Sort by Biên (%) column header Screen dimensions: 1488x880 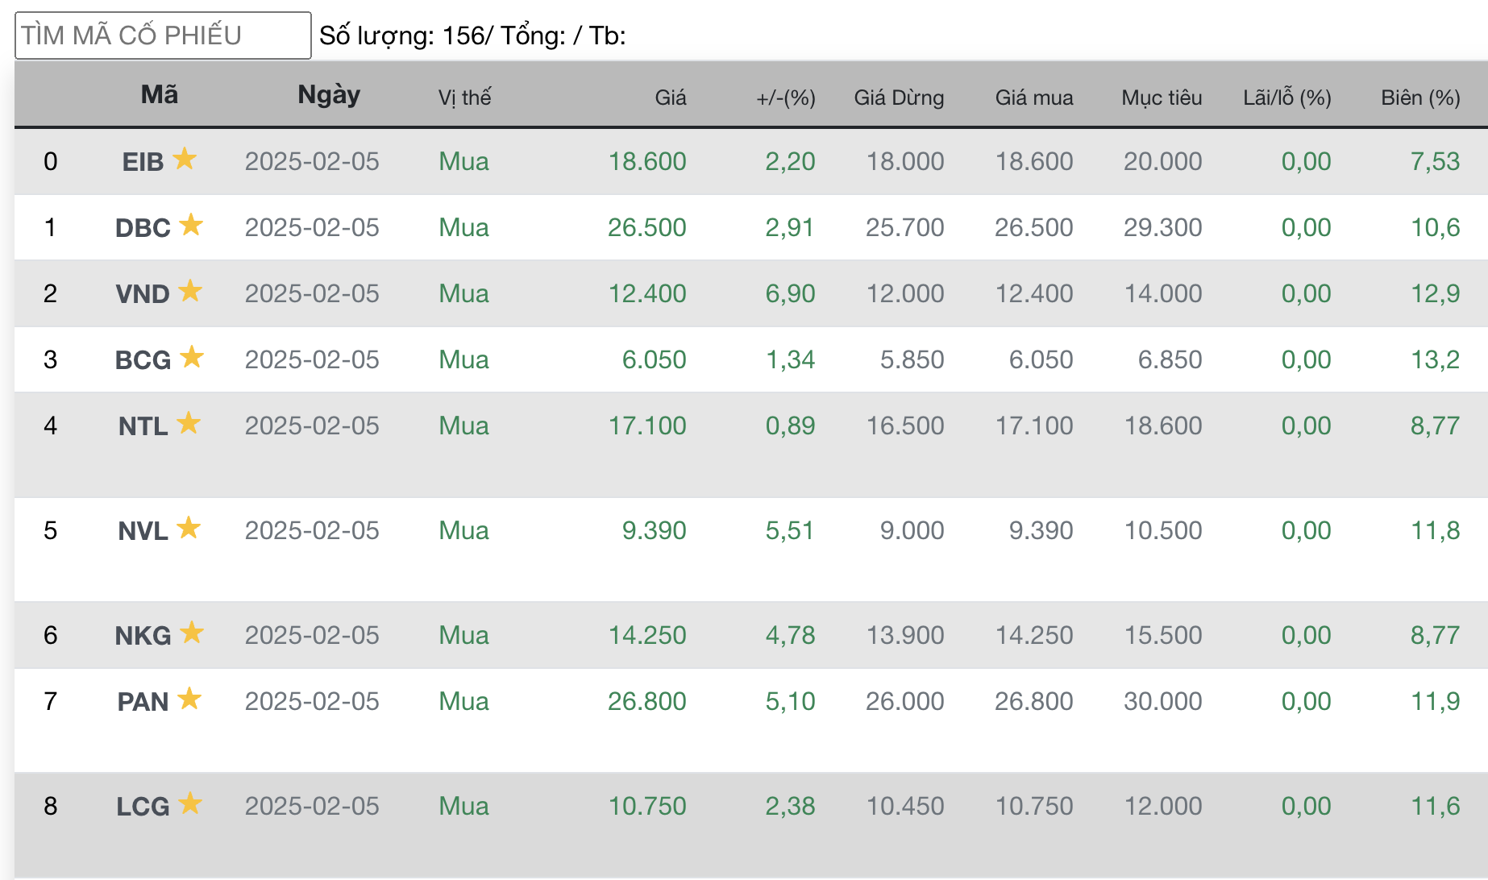(1420, 98)
